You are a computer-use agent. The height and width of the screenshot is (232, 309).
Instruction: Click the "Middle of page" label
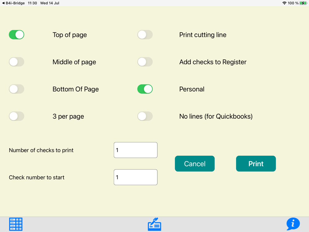pyautogui.click(x=74, y=62)
